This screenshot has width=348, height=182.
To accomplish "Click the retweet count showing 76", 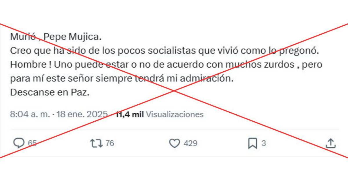I will tap(110, 143).
